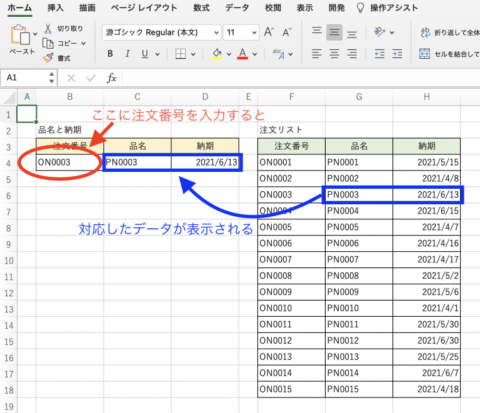Click the fx insert function icon

[111, 78]
